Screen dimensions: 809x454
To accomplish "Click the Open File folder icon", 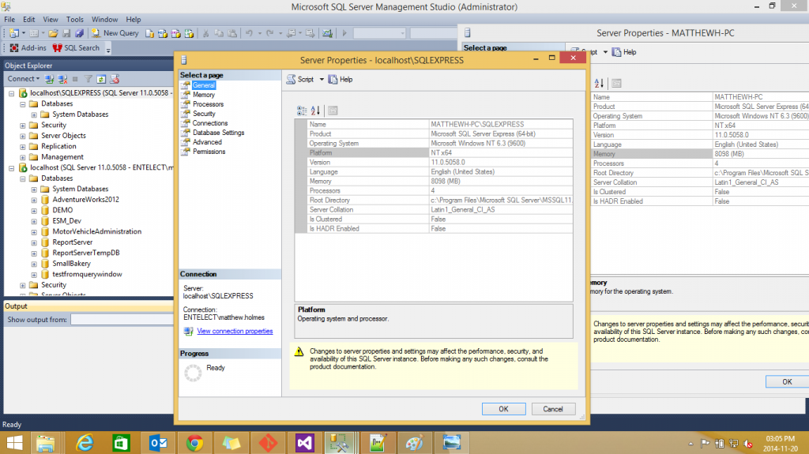I will pos(53,33).
